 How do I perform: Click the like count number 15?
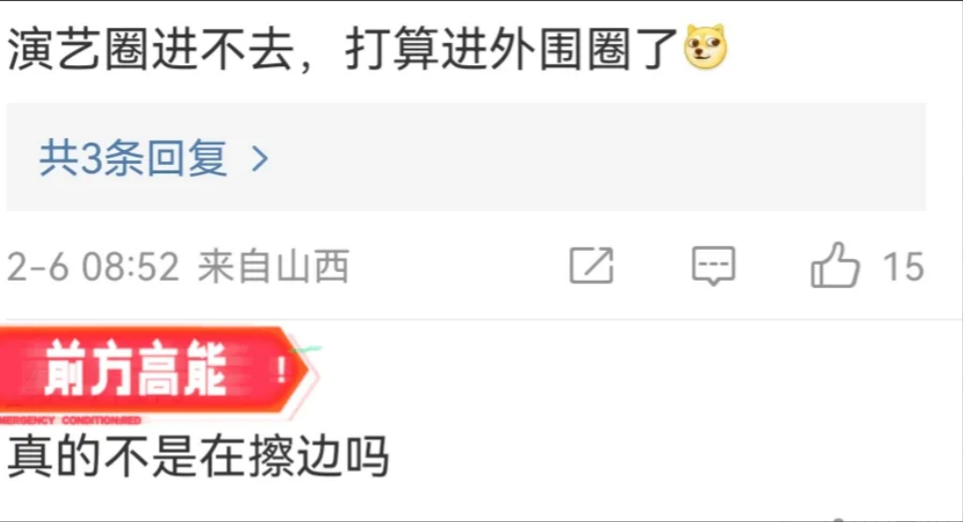coord(903,267)
